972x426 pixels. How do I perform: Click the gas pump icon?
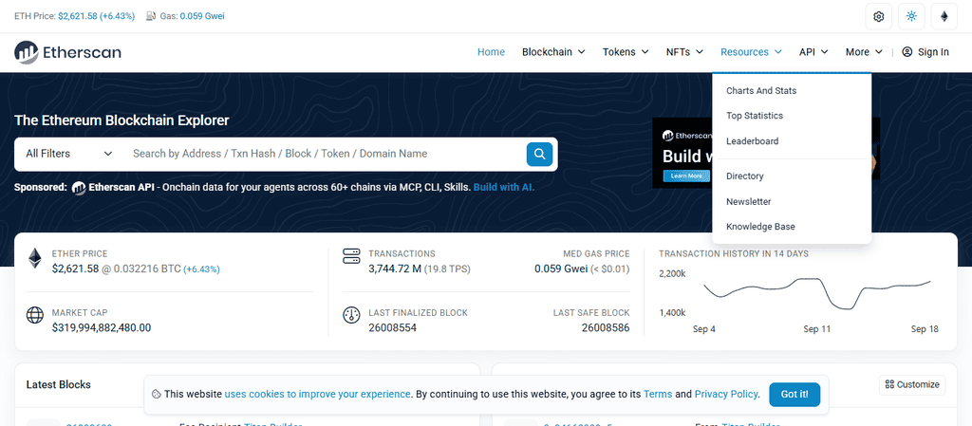click(x=151, y=16)
